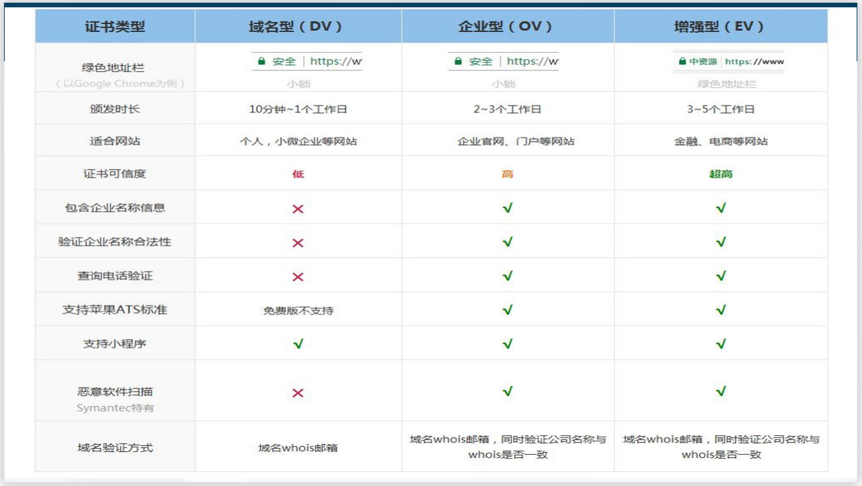Screen dimensions: 862x486
Task: Click the red 低 trust level text
Action: click(298, 174)
